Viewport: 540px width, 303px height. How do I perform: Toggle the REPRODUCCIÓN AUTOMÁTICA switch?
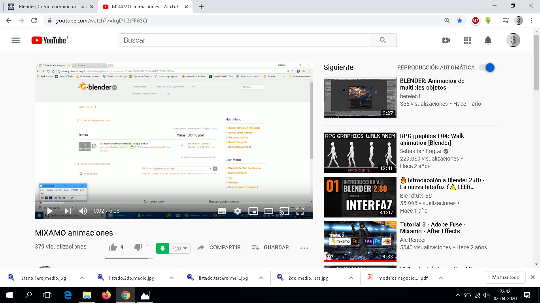(487, 67)
